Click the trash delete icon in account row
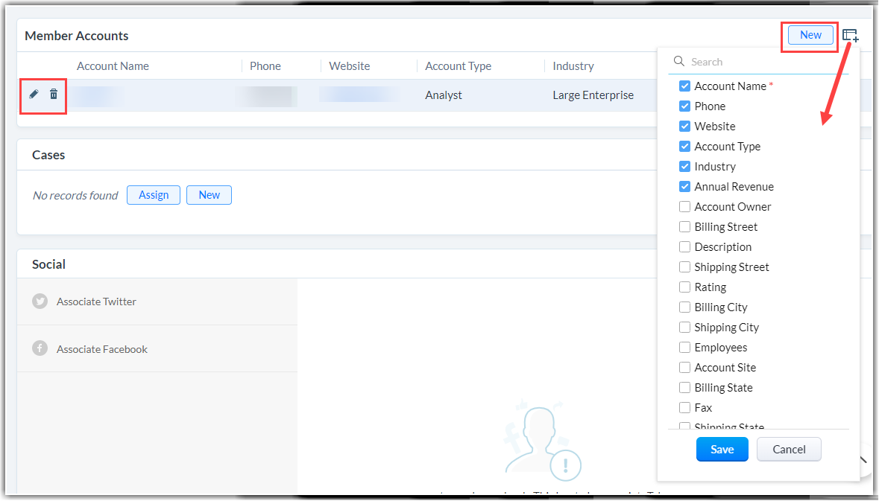This screenshot has height=501, width=879. (x=54, y=95)
